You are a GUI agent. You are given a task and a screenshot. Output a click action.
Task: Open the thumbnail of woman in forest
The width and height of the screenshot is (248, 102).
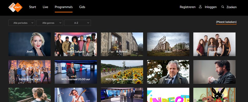pyautogui.click(x=30, y=95)
